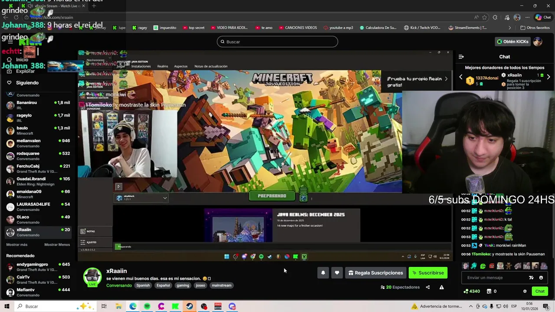Image resolution: width=555 pixels, height=312 pixels.
Task: Click the Buscar search field at top
Action: (x=277, y=42)
